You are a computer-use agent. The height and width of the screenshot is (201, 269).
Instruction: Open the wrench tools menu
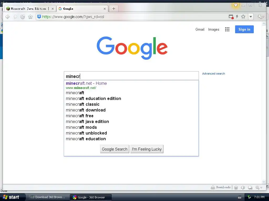pyautogui.click(x=261, y=16)
